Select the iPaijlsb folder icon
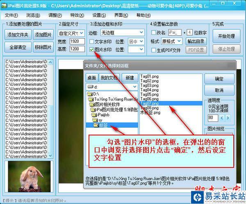 pos(94,115)
